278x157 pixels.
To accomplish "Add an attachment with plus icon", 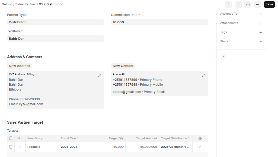I will coord(261,23).
